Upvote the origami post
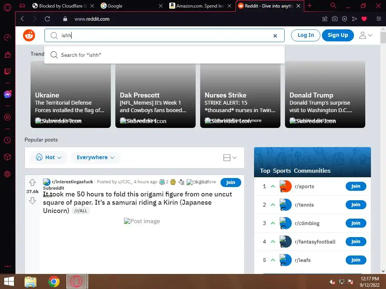386x289 pixels. point(32,183)
